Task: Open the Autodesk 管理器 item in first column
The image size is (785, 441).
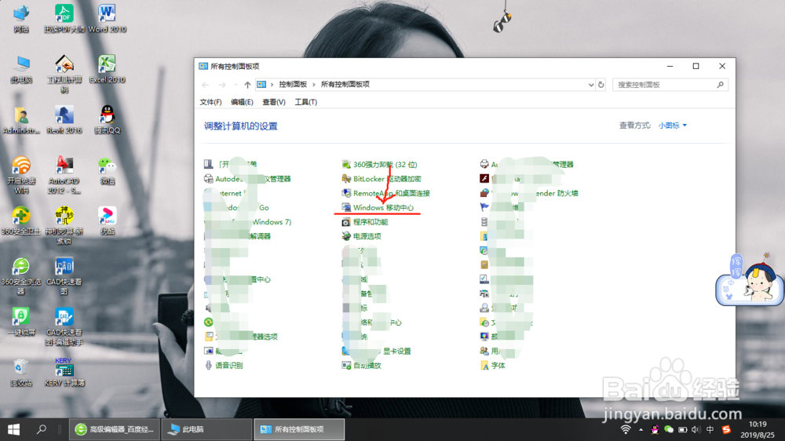Action: tap(247, 179)
